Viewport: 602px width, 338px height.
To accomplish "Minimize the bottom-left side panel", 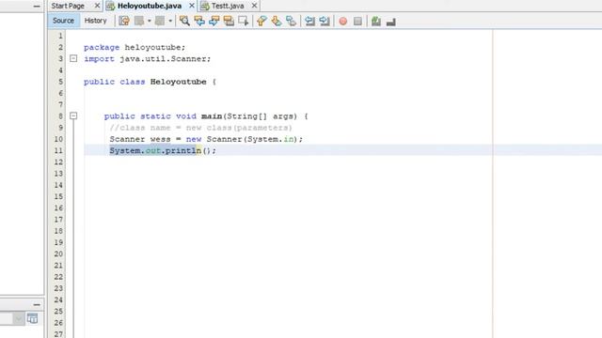I will [37, 304].
